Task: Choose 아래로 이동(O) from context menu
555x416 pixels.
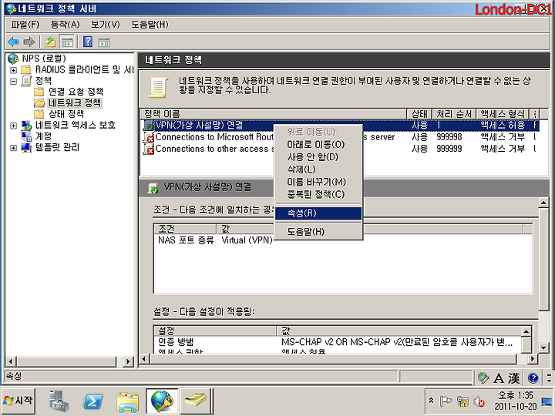Action: pos(318,144)
